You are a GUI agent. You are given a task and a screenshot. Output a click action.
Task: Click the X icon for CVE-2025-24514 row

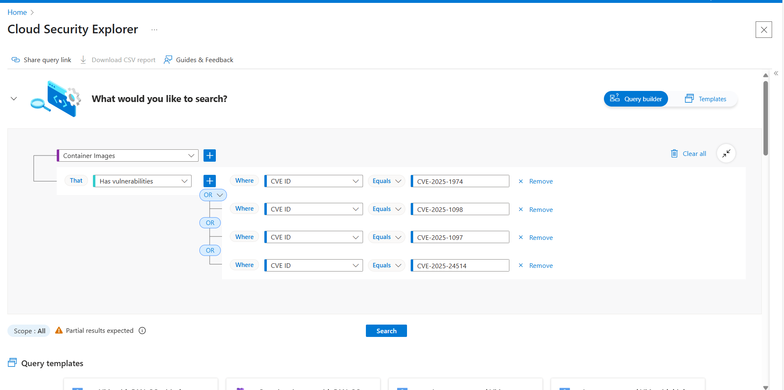click(521, 265)
